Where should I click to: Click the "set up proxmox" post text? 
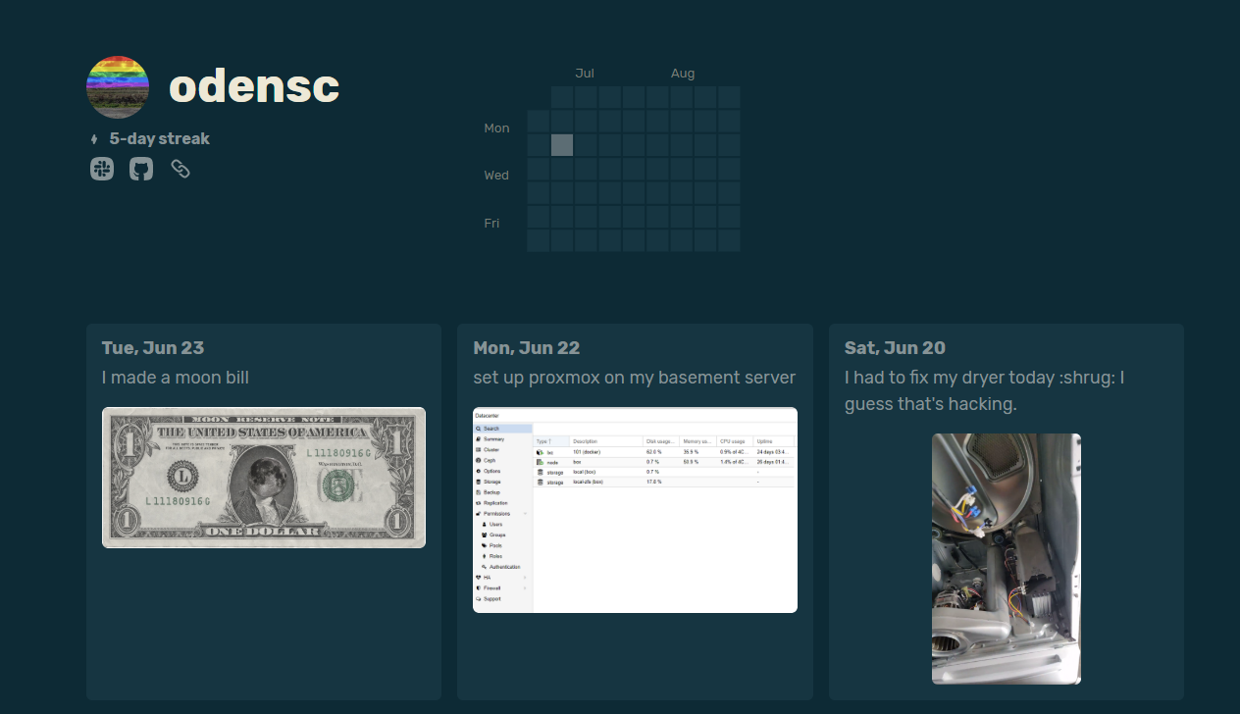click(x=635, y=378)
